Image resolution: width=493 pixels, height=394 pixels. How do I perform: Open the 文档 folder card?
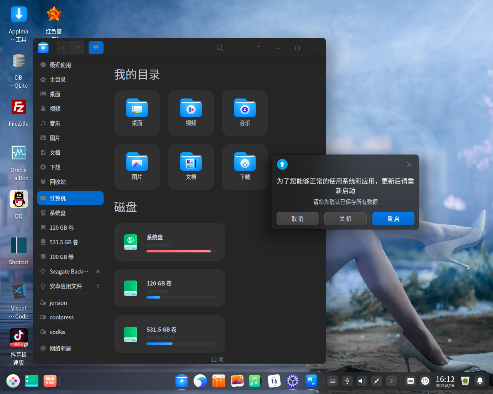coord(191,167)
